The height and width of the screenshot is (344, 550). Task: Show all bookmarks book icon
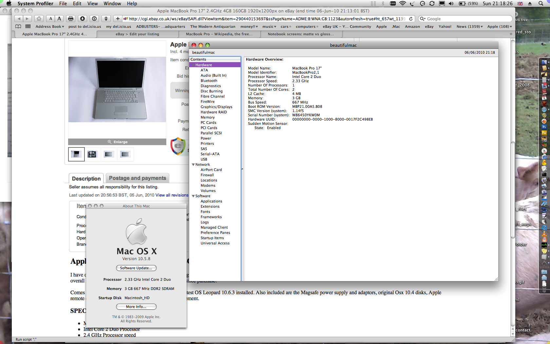18,27
